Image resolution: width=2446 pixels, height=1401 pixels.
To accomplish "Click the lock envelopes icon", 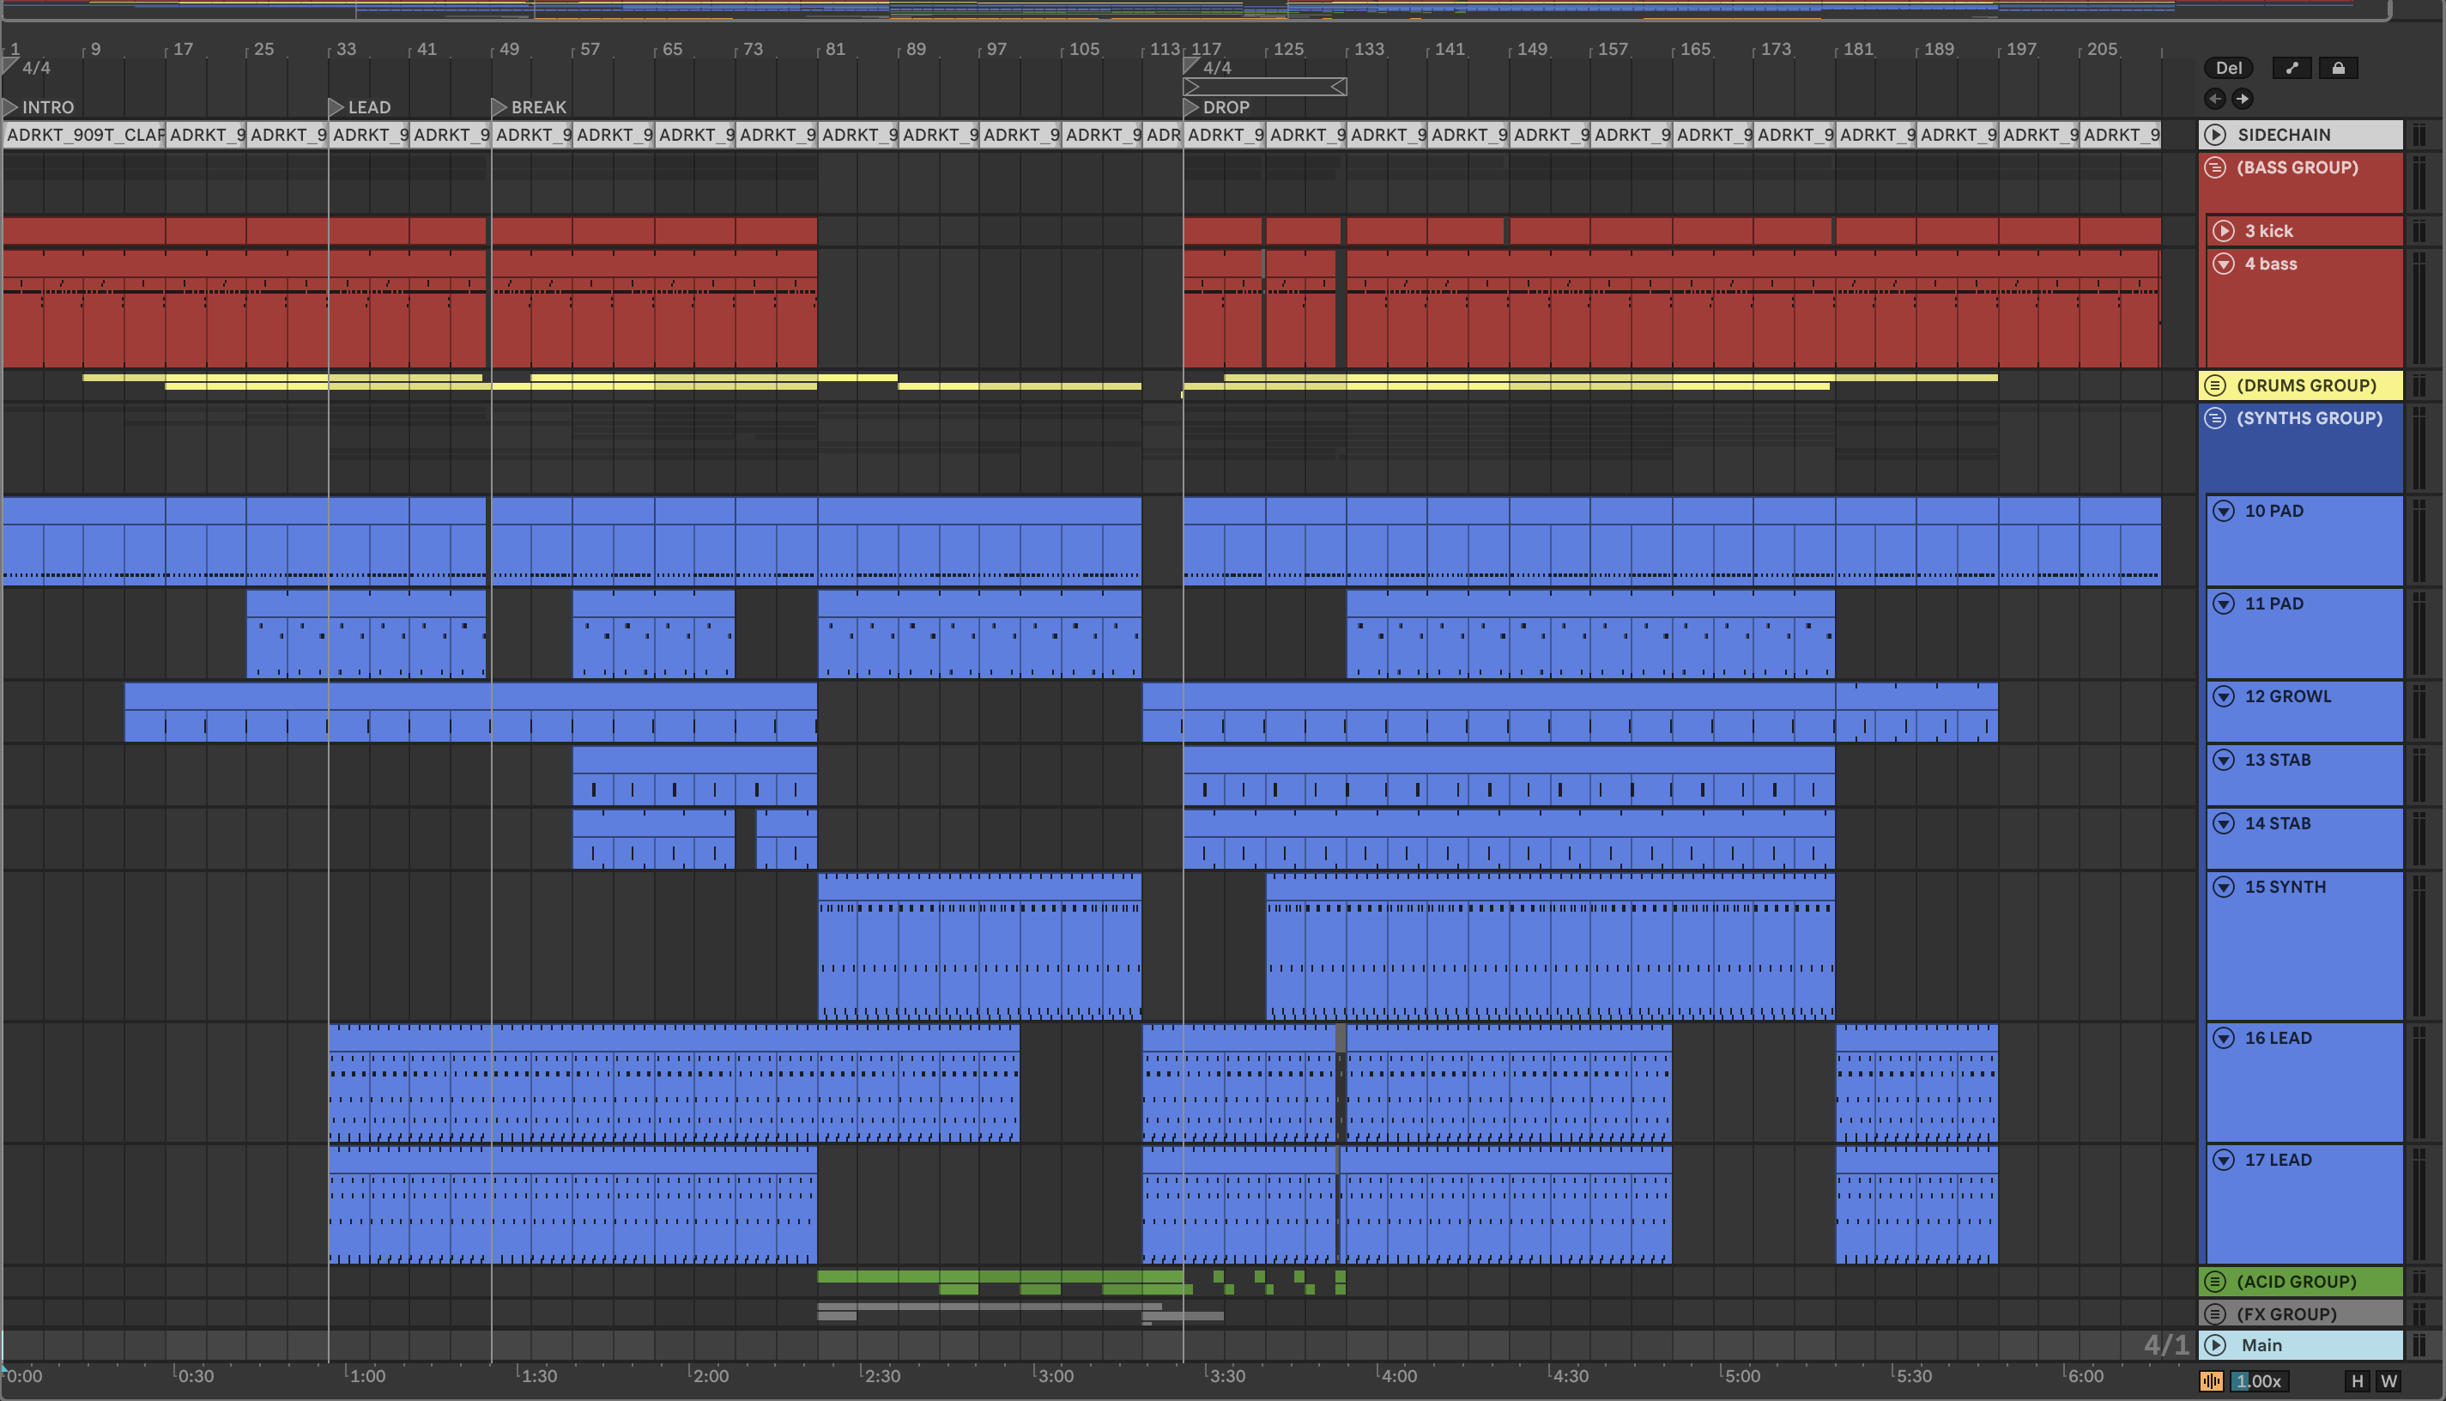I will click(x=2338, y=67).
